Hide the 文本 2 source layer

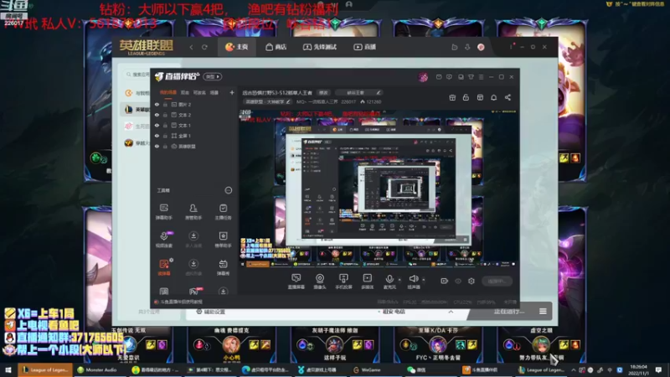pos(157,115)
